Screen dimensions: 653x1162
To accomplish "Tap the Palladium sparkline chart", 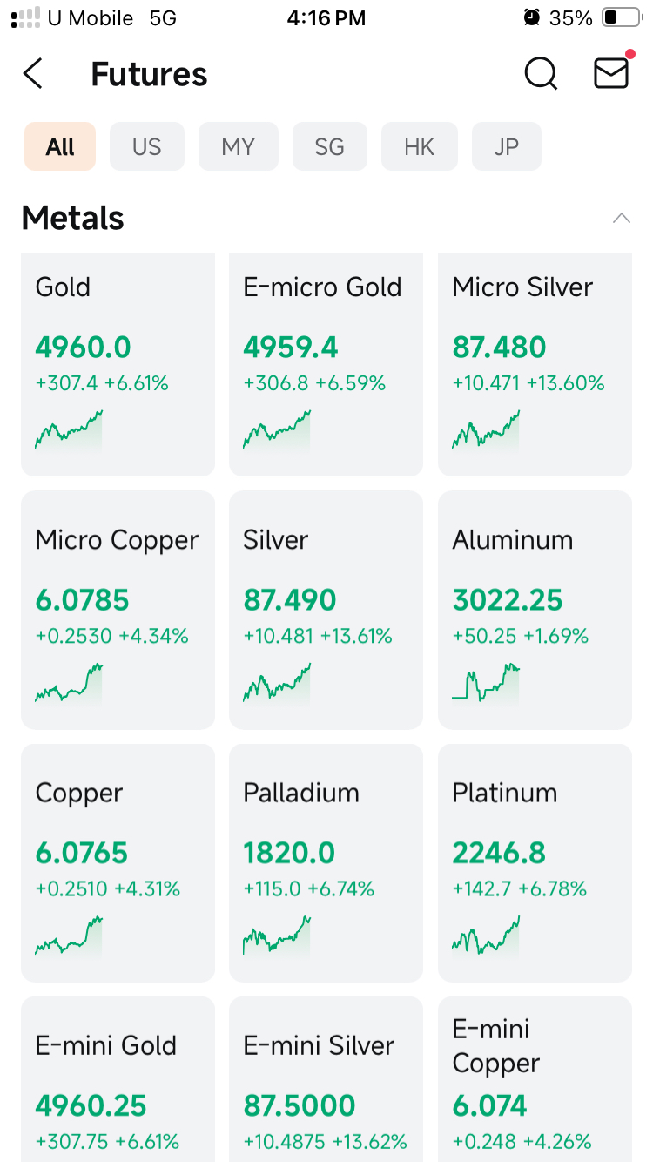I will (277, 936).
